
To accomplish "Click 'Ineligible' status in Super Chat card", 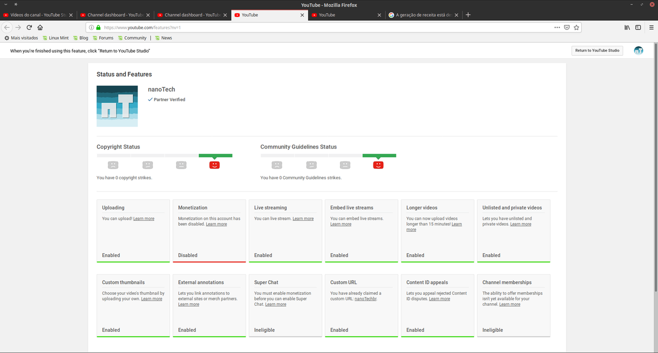I will point(264,330).
